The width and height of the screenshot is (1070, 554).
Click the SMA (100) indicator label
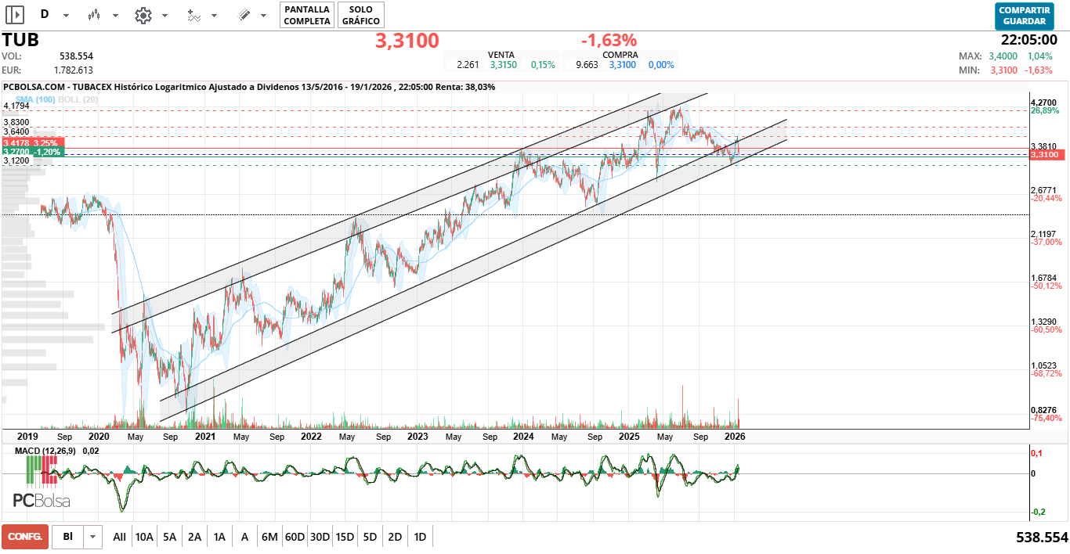point(36,99)
